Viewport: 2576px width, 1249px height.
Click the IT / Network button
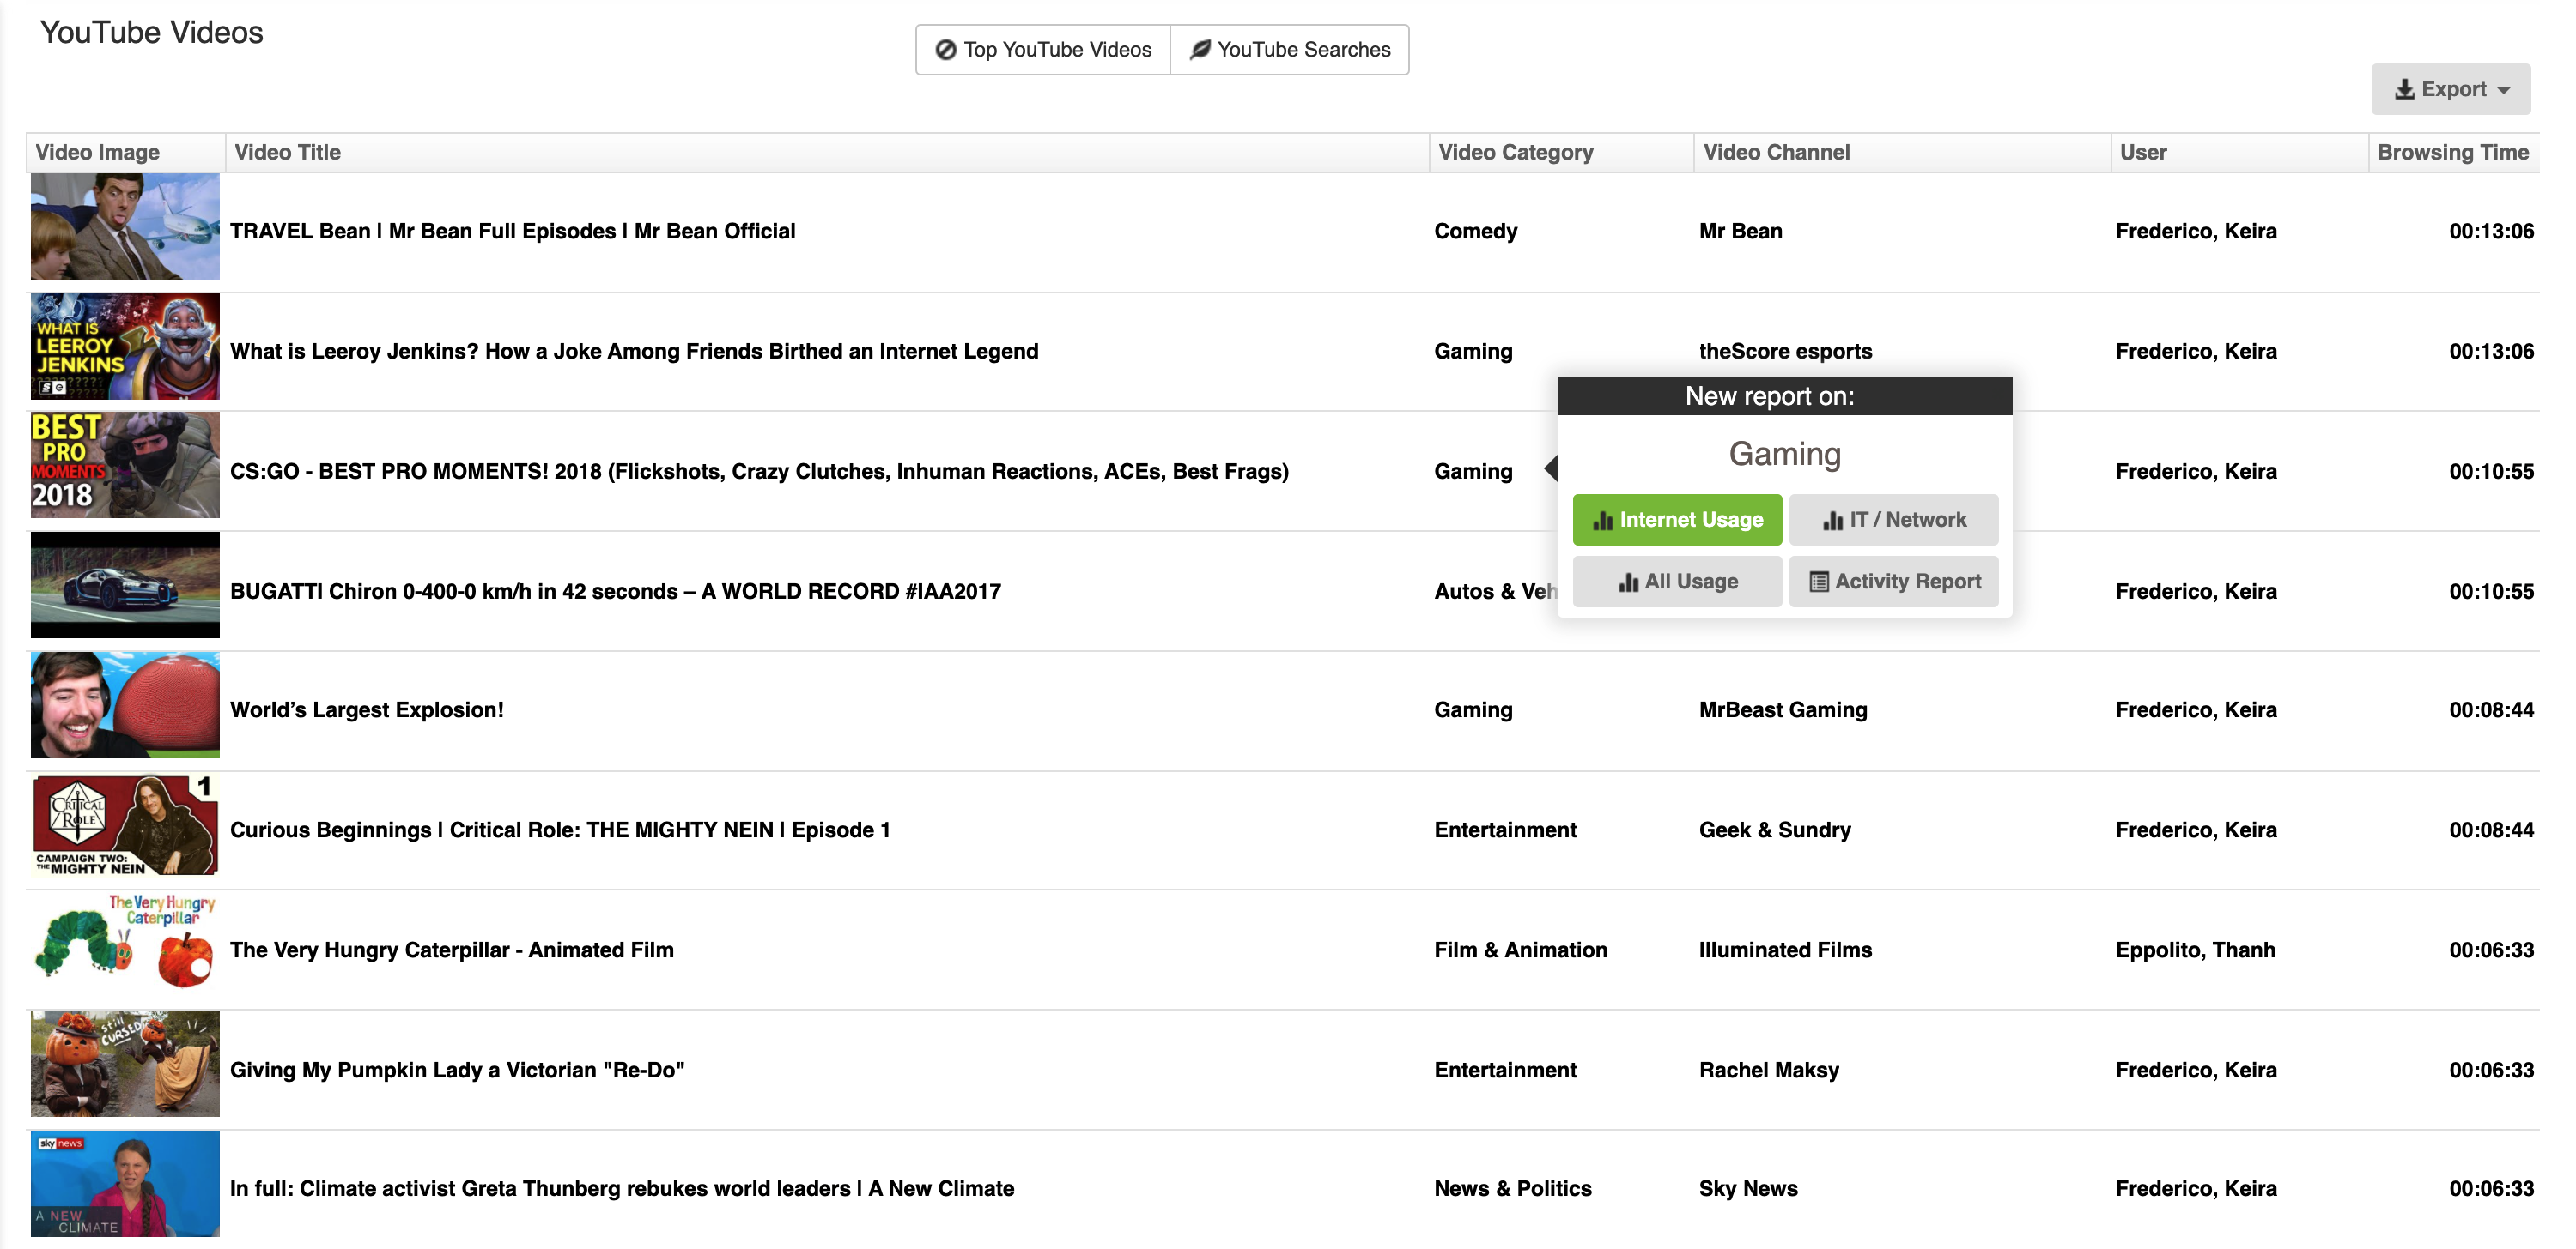[1894, 520]
